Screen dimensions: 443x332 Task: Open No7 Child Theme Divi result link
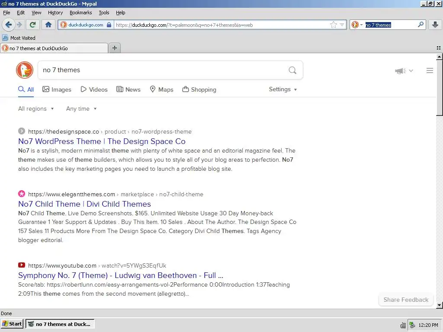point(84,204)
